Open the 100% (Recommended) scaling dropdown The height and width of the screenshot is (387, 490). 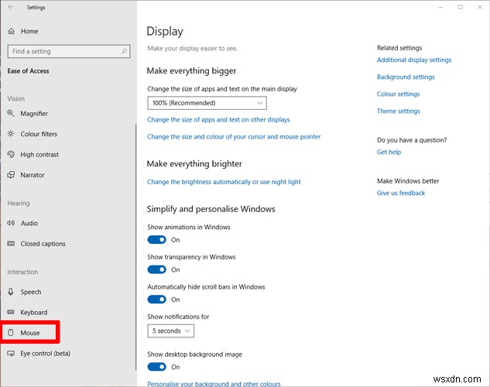click(x=207, y=103)
